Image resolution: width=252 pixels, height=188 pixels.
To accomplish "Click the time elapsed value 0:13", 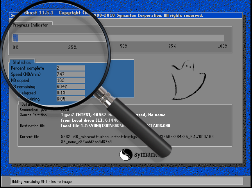I will point(71,93).
